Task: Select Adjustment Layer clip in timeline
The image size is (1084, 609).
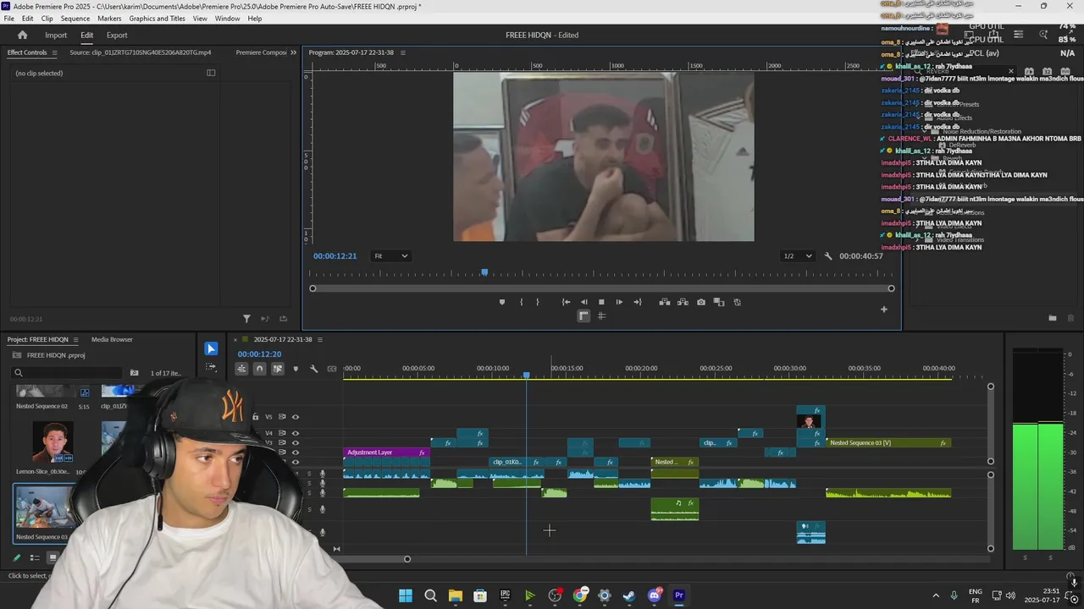Action: [x=386, y=453]
